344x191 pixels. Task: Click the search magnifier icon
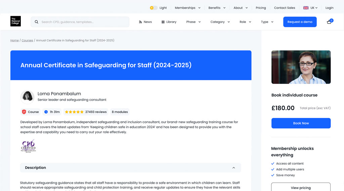click(36, 22)
